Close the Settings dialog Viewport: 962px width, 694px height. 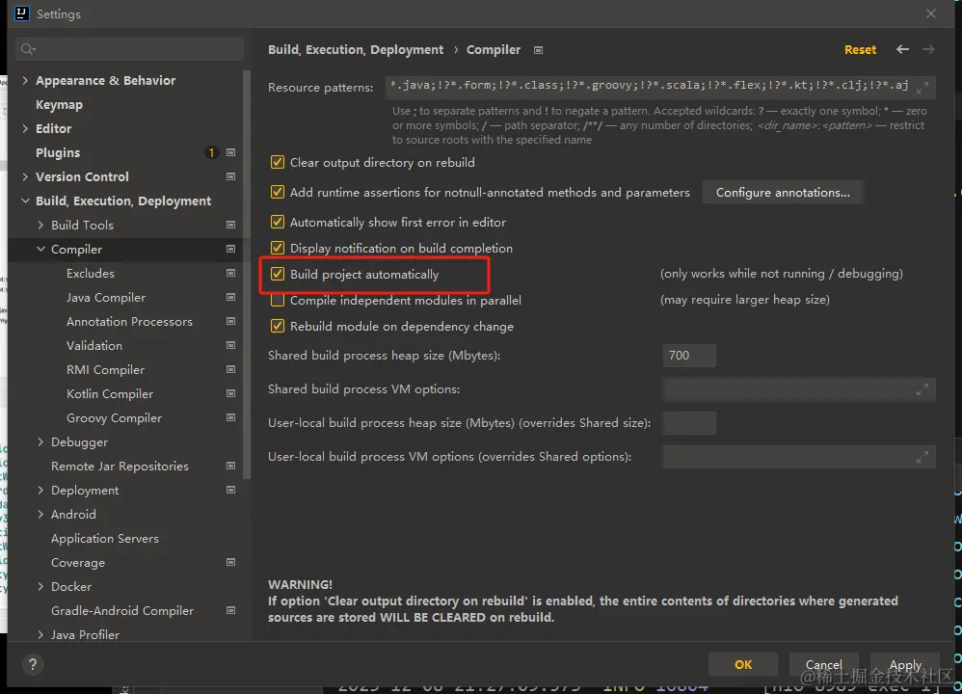[x=931, y=13]
